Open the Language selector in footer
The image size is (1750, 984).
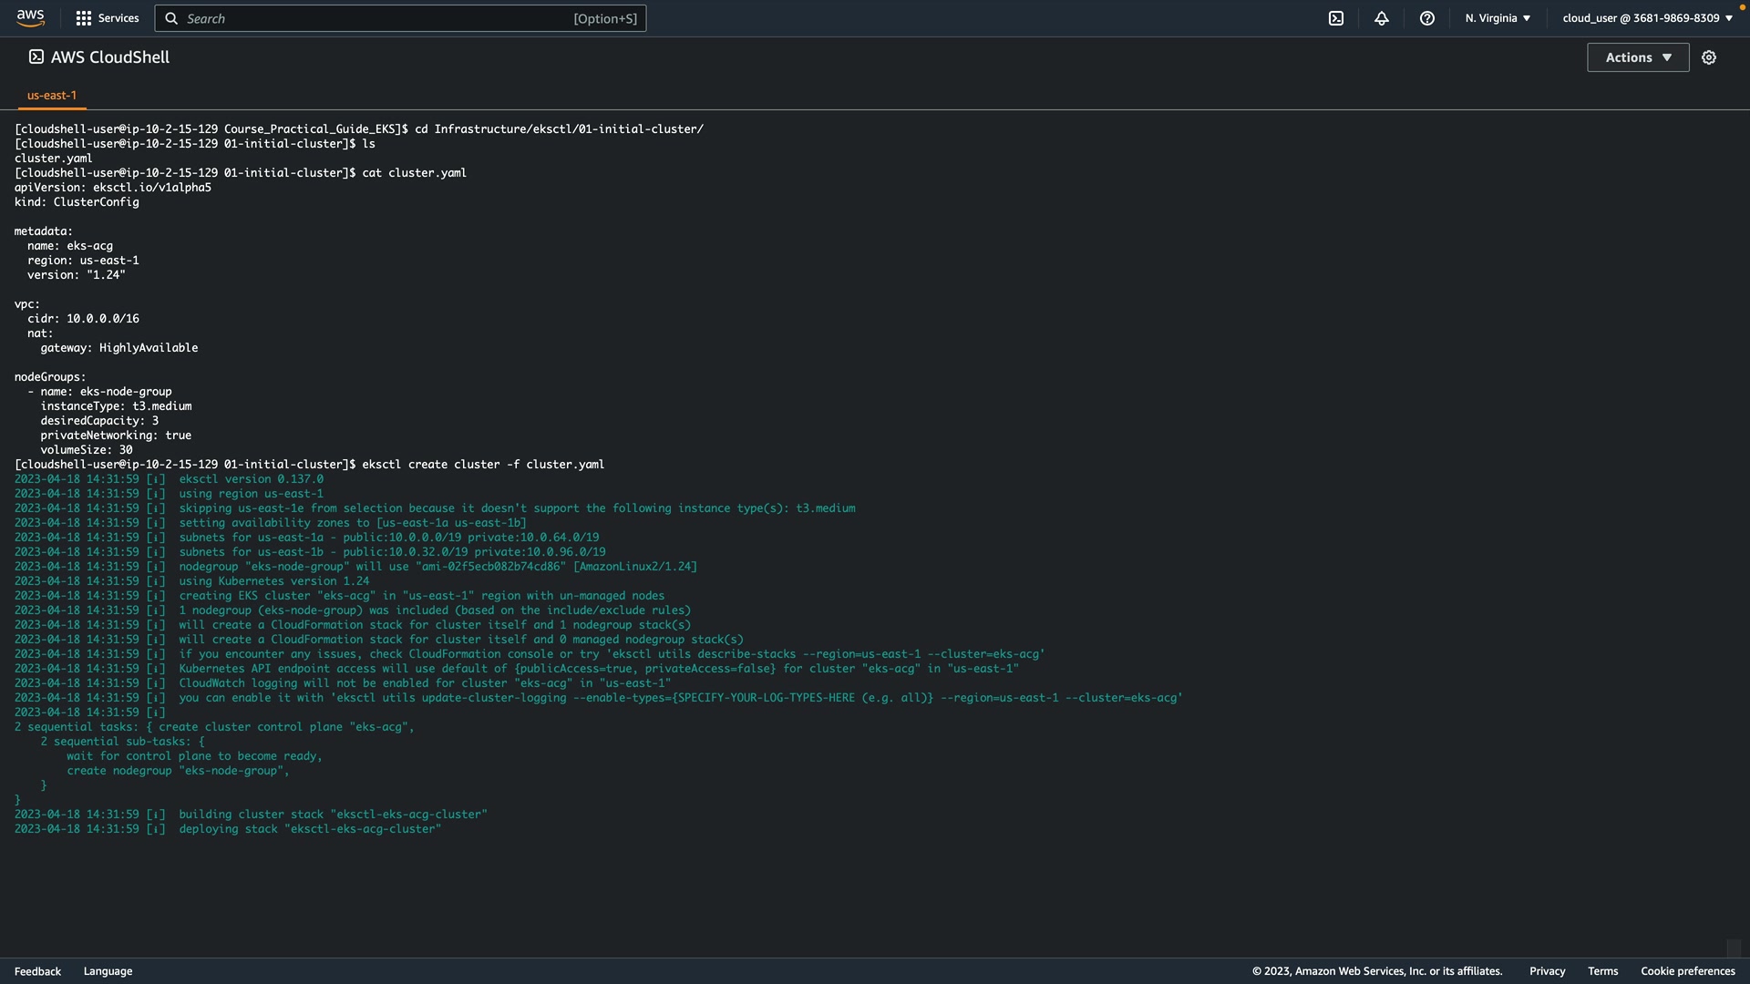[x=108, y=971]
